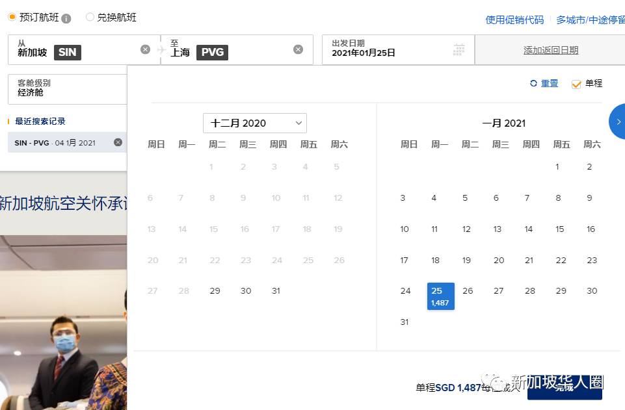Select the 预订航班 radio button

coord(12,18)
